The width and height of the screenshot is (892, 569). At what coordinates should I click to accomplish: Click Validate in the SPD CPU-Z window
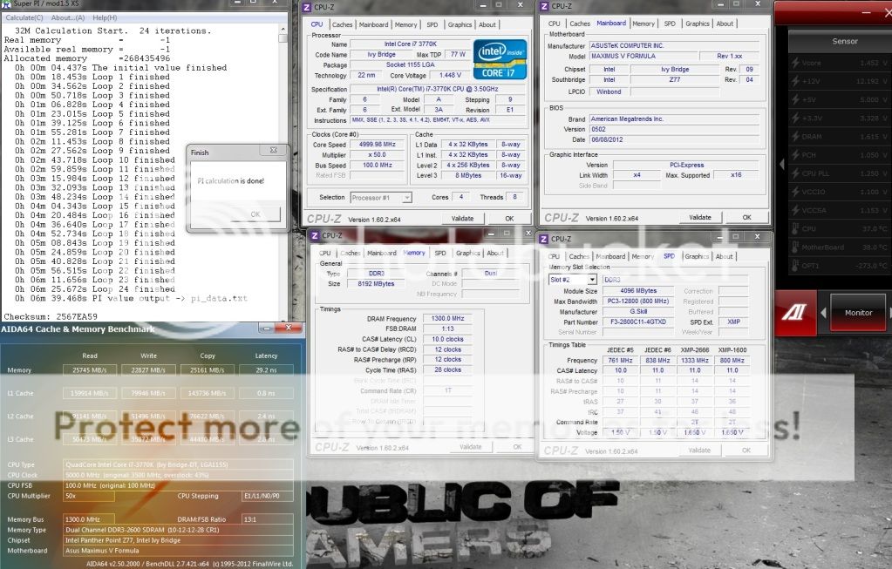(x=699, y=450)
